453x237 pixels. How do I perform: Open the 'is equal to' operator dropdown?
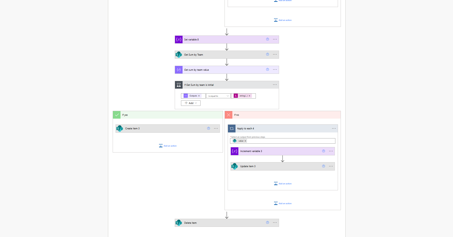click(x=219, y=96)
